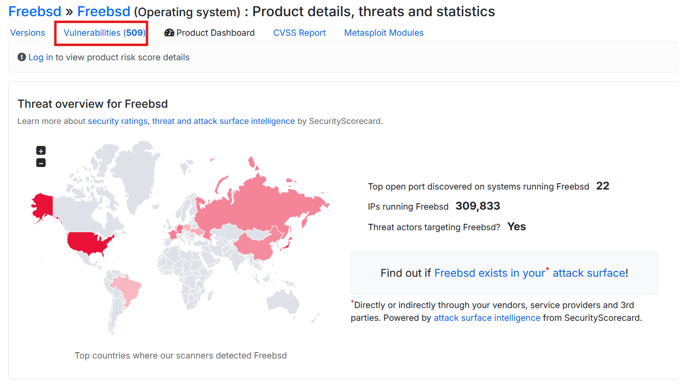This screenshot has width=679, height=383.
Task: Click the Product Dashboard gauge icon
Action: (x=169, y=33)
